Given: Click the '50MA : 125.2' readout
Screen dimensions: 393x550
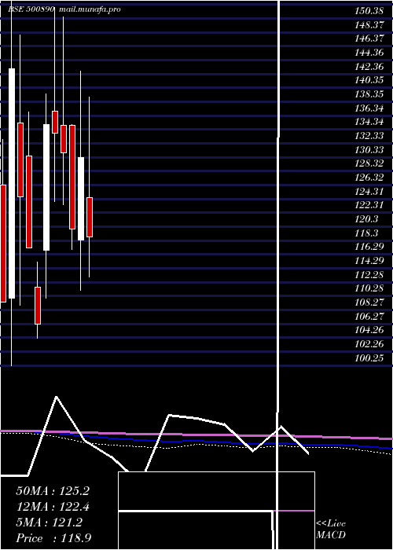Looking at the screenshot, I should [53, 491].
